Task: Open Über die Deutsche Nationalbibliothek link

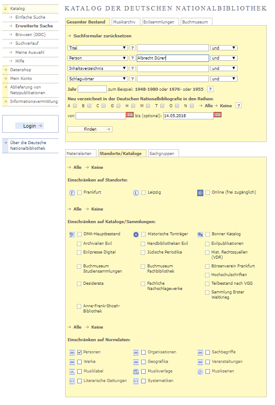Action: (x=28, y=145)
